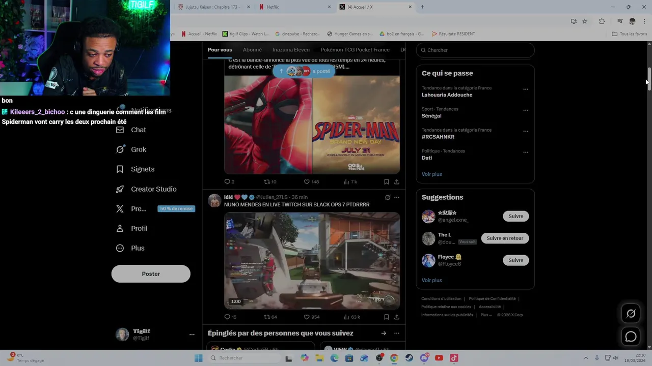Screen dimensions: 652x366
Task: Reply to the Nuno Mendes post
Action: [230, 317]
